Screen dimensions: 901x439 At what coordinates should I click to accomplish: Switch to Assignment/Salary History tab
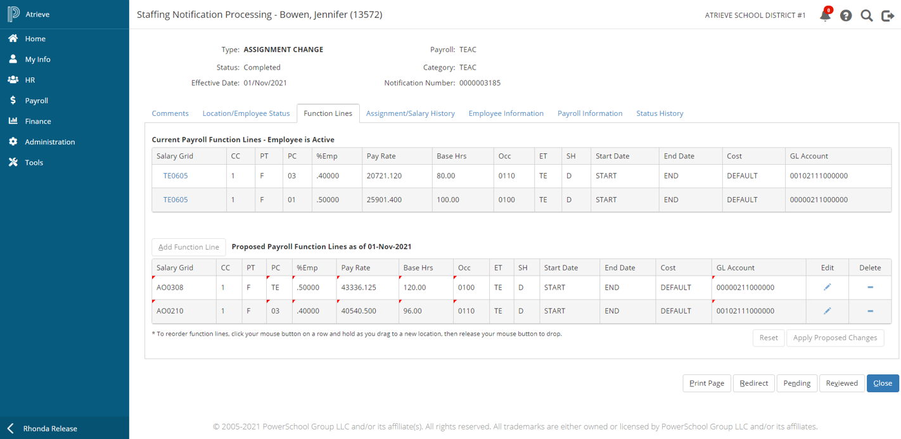[410, 113]
